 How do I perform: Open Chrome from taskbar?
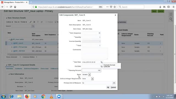(43, 97)
